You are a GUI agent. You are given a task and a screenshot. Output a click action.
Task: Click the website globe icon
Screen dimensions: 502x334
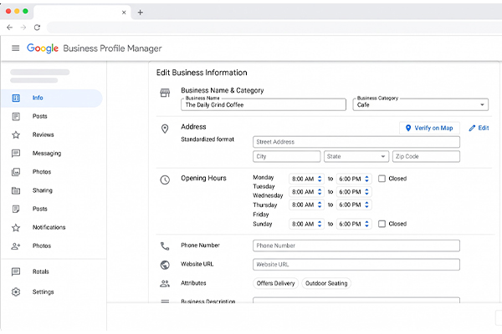point(165,265)
